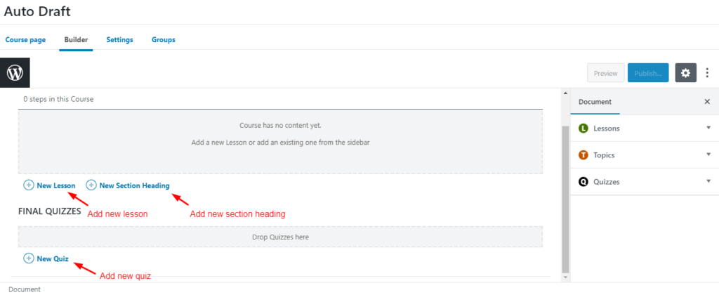Image resolution: width=719 pixels, height=295 pixels.
Task: Click the plus icon beside New Quiz
Action: coord(28,258)
